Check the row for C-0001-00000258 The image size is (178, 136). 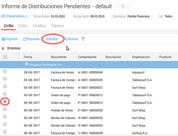(5, 132)
